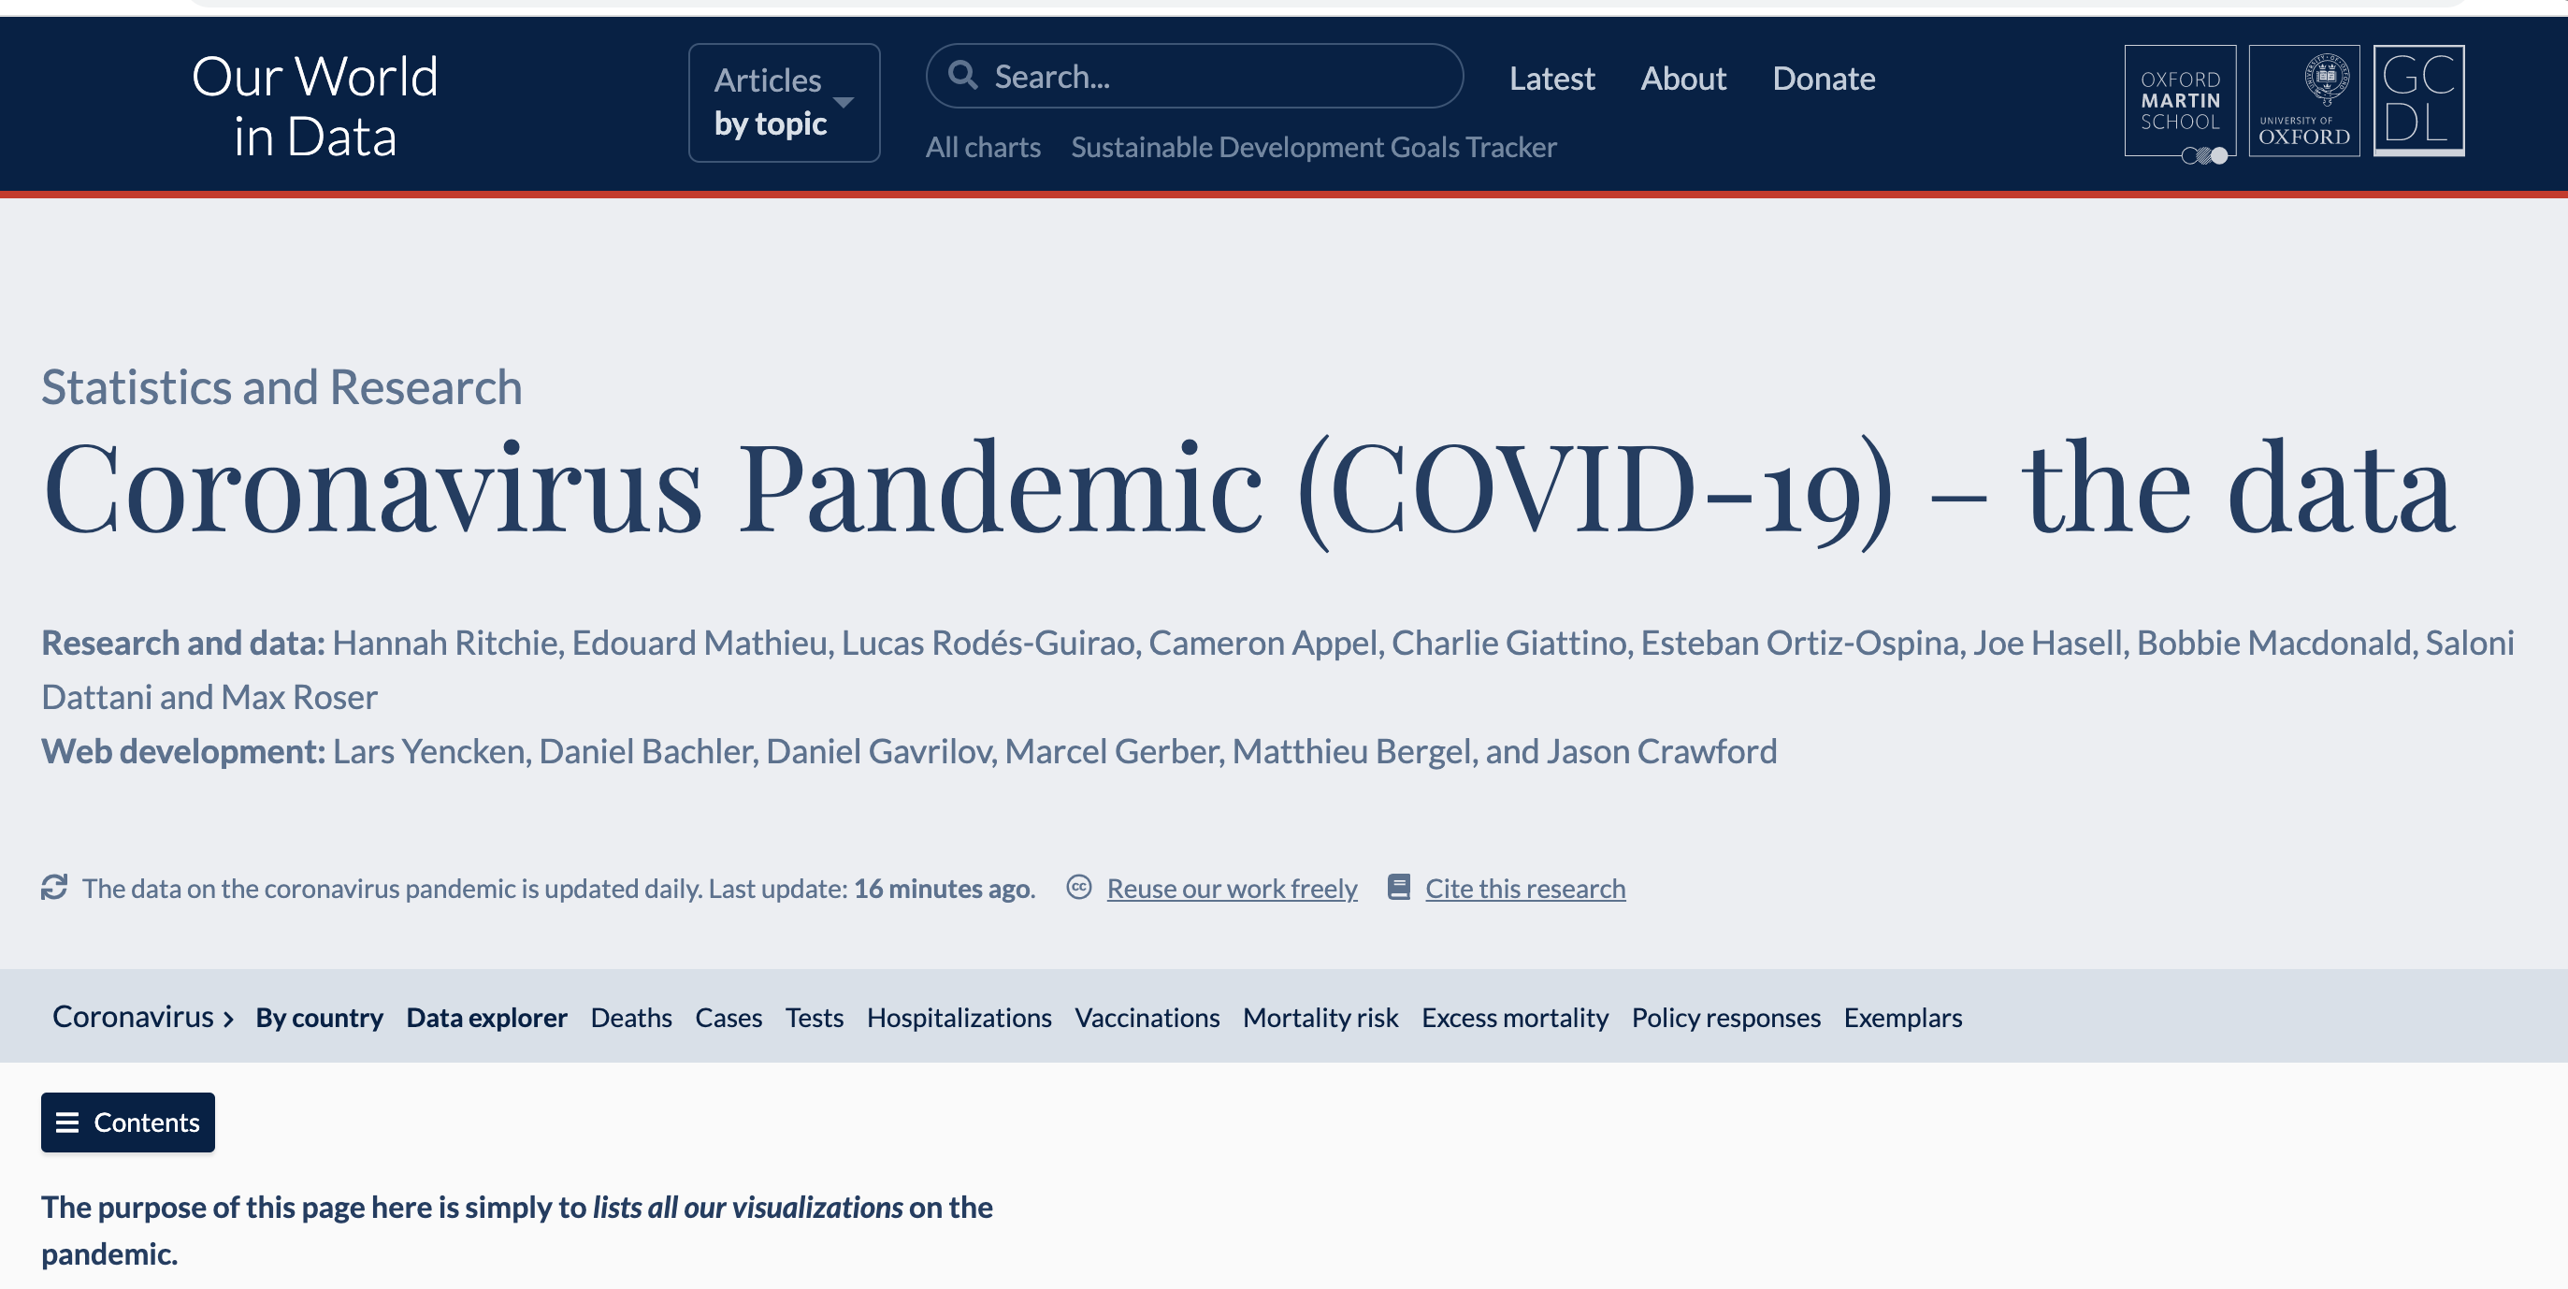
Task: Click the University of Oxford logo
Action: tap(2304, 101)
